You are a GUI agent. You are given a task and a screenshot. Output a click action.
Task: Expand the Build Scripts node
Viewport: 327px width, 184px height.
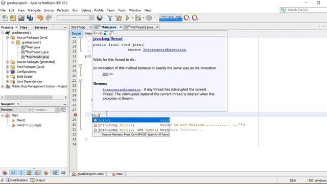coord(7,77)
